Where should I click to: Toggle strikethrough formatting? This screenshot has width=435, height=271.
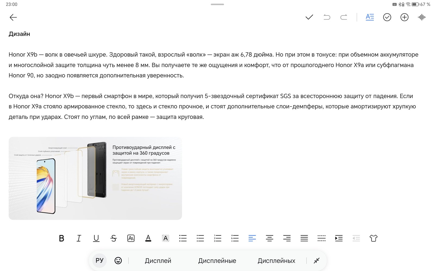tap(114, 238)
